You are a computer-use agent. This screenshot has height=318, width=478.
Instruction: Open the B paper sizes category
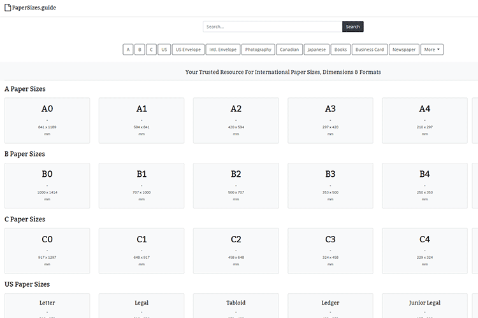140,50
